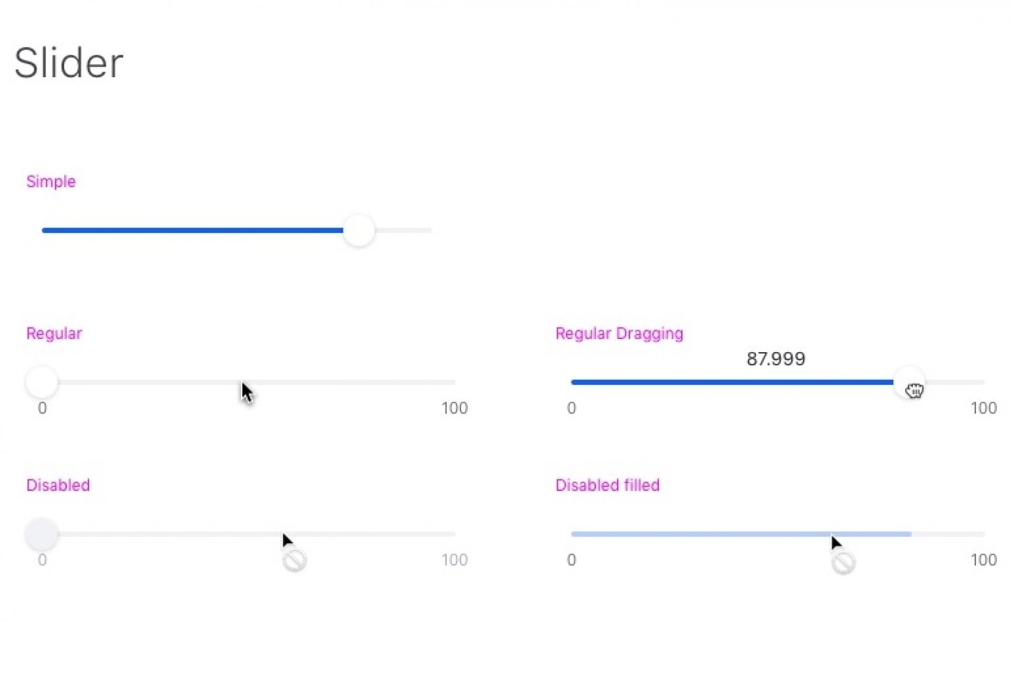
Task: Click the light blue Disabled filled track
Action: point(741,534)
